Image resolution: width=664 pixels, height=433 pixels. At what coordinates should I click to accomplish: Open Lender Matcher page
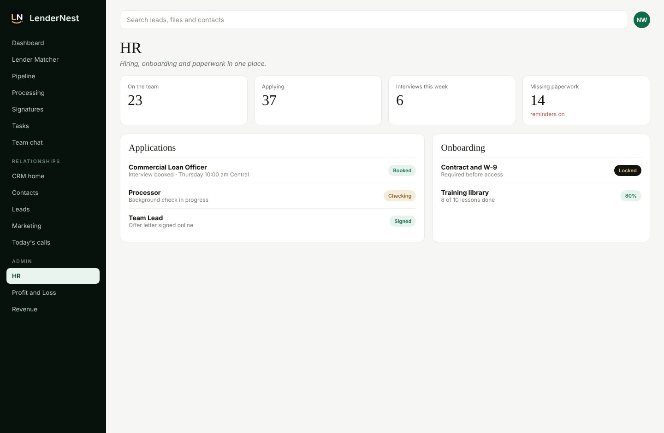coord(53,59)
